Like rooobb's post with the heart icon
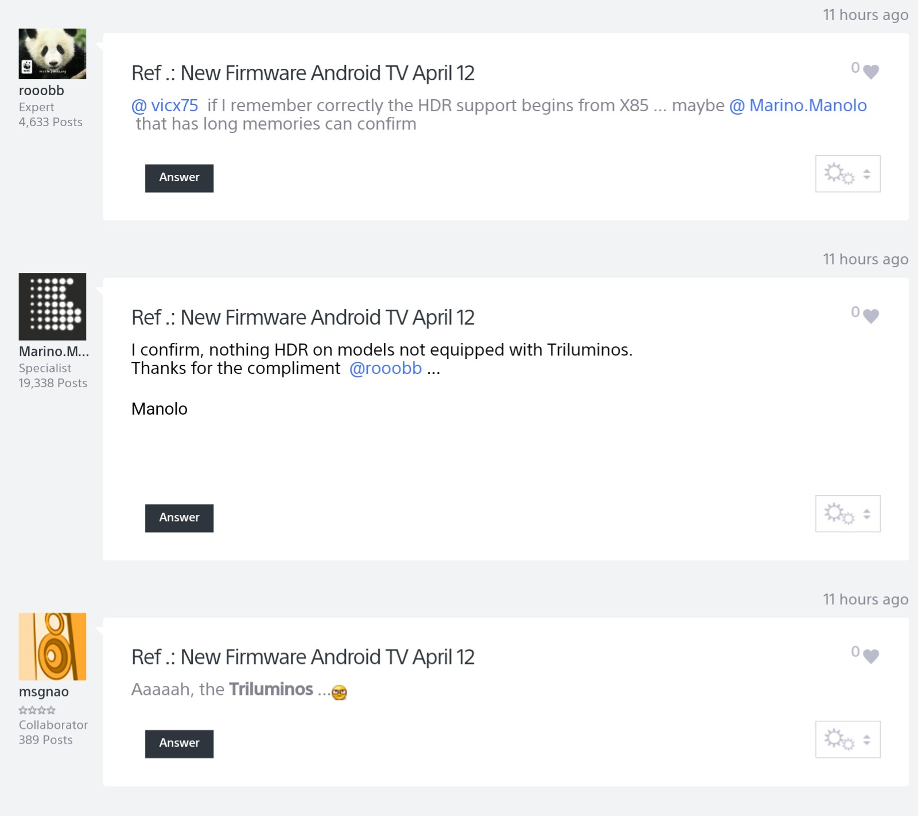The image size is (918, 816). 870,72
